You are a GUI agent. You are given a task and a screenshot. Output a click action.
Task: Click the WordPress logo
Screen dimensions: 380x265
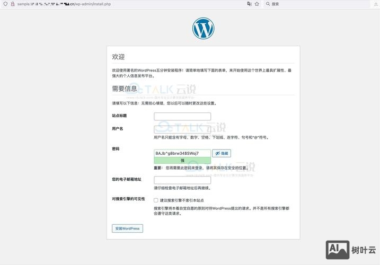(x=203, y=28)
